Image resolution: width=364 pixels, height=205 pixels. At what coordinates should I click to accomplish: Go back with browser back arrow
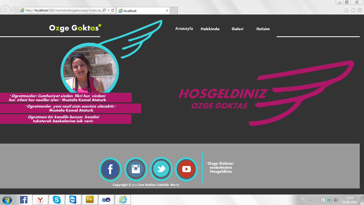pyautogui.click(x=6, y=10)
